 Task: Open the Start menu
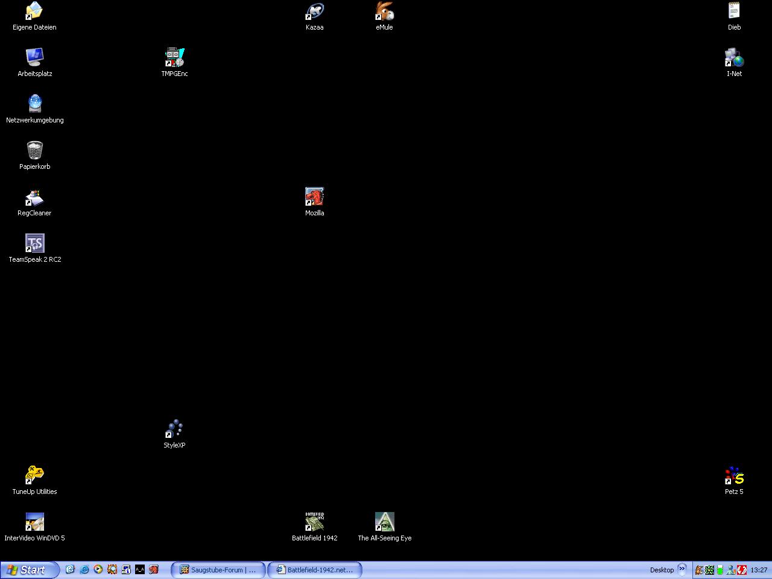pyautogui.click(x=30, y=570)
